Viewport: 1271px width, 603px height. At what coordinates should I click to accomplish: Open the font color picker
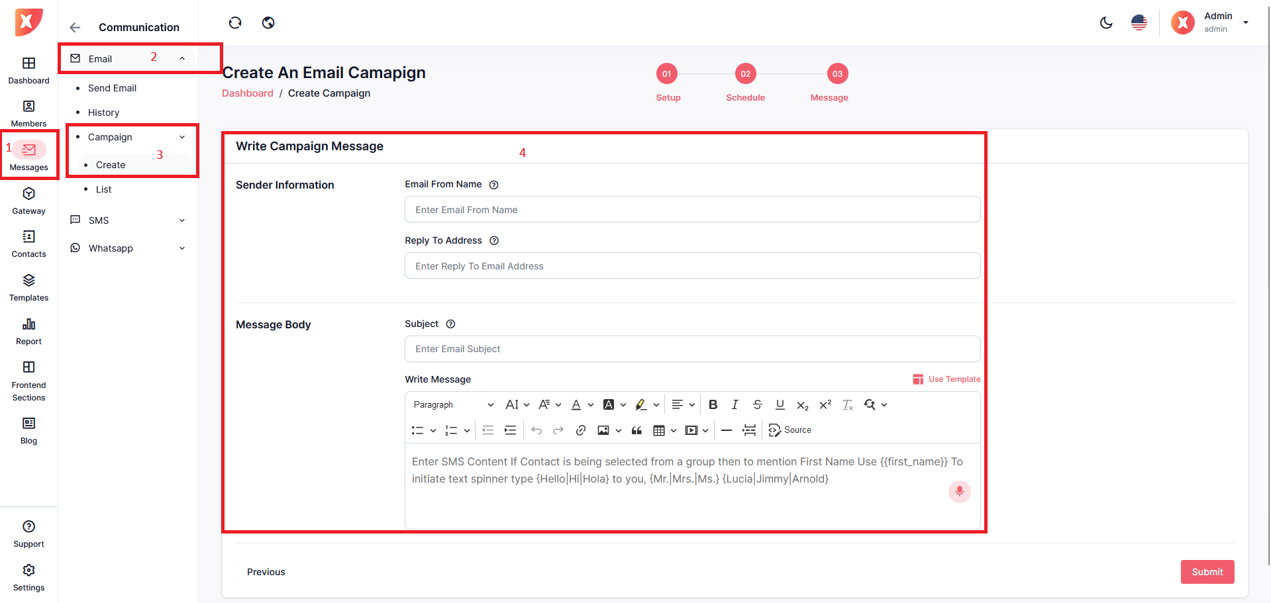click(576, 404)
